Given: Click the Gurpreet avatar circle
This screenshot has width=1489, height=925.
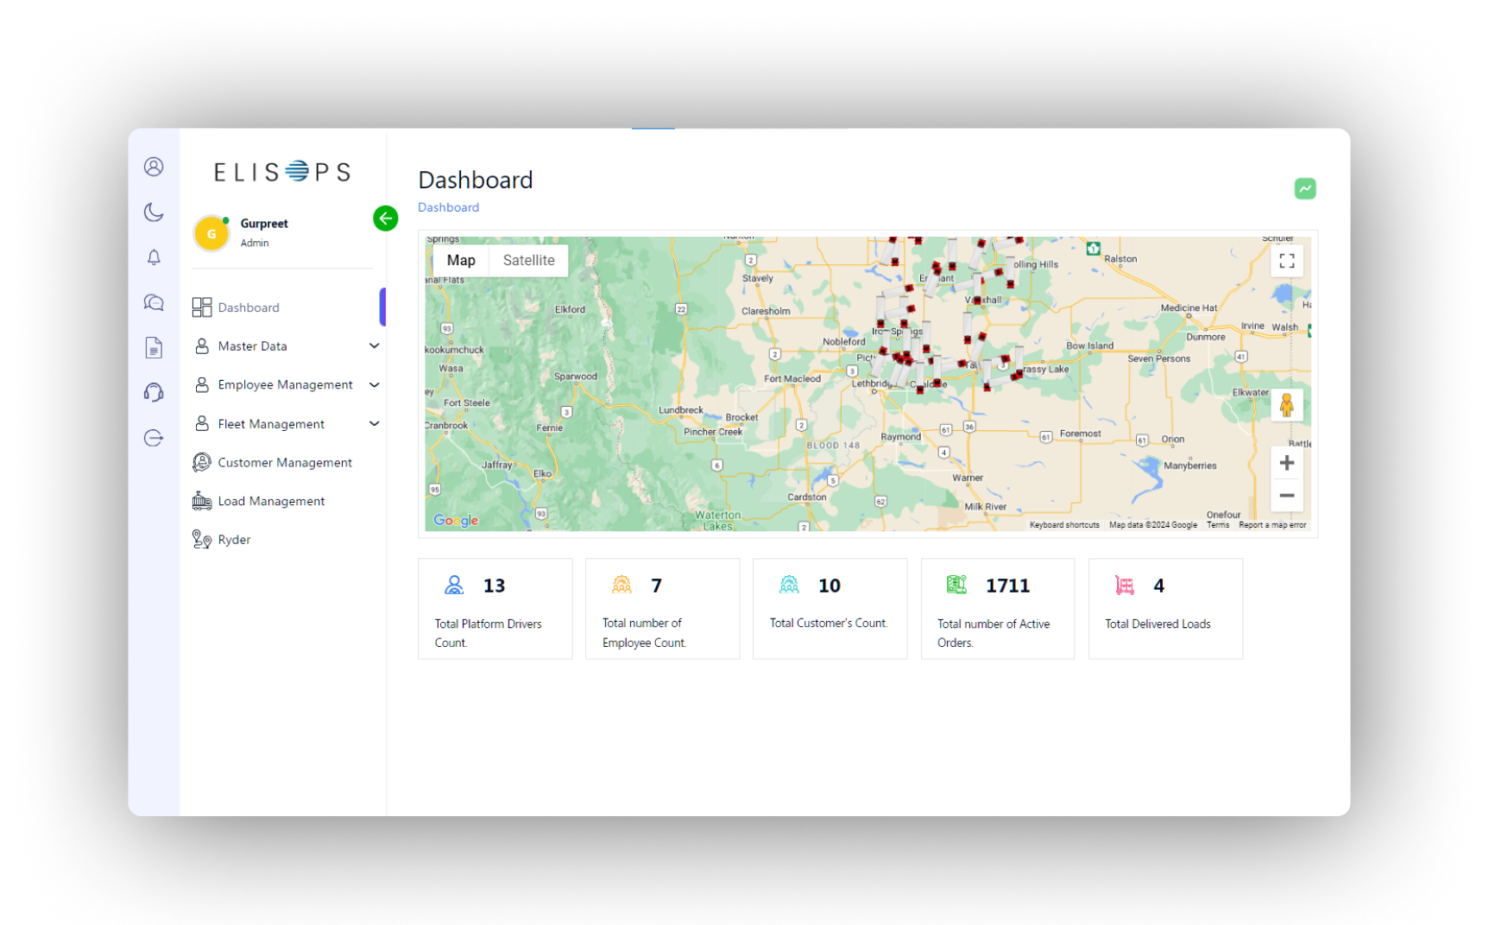Looking at the screenshot, I should (211, 233).
